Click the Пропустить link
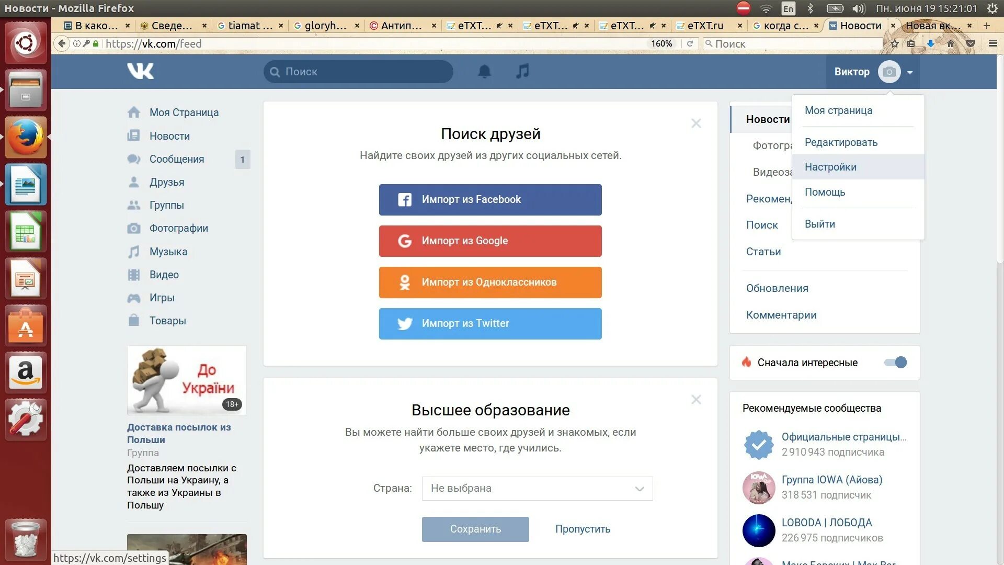The image size is (1004, 565). pyautogui.click(x=583, y=529)
